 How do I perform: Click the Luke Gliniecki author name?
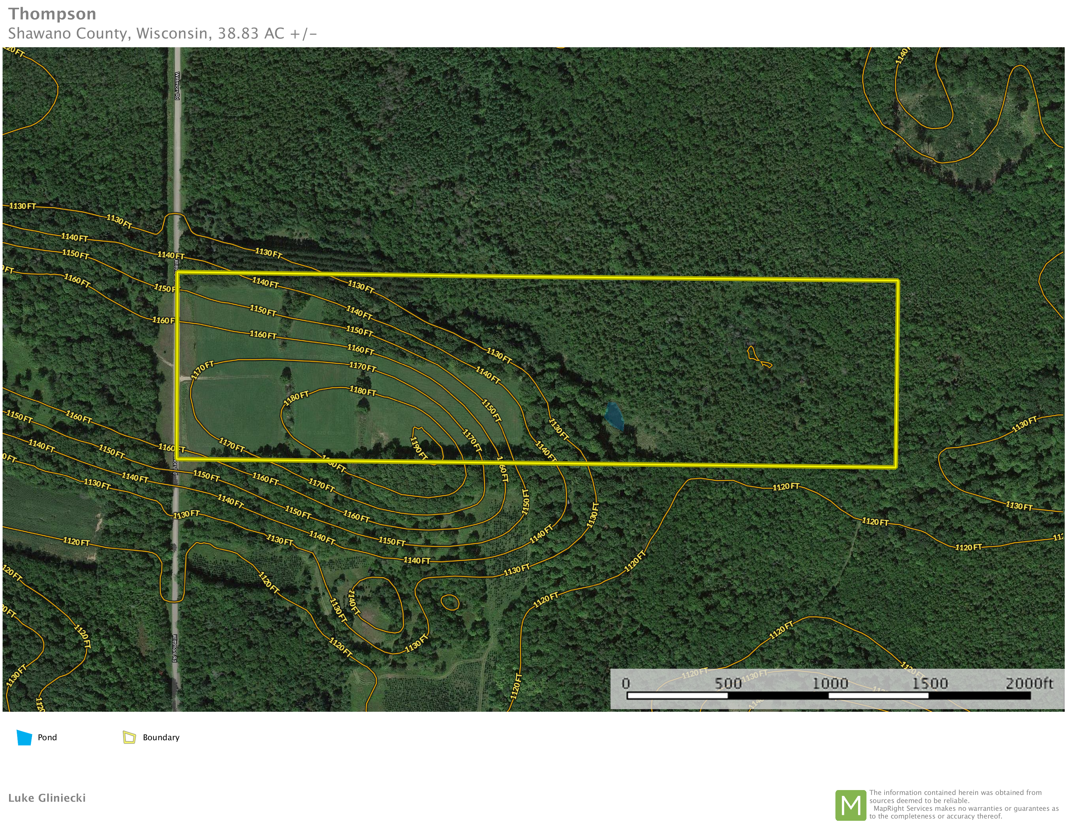47,797
